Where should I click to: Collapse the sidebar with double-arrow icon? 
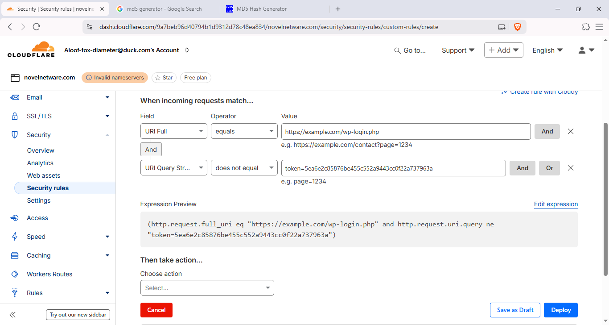12,315
